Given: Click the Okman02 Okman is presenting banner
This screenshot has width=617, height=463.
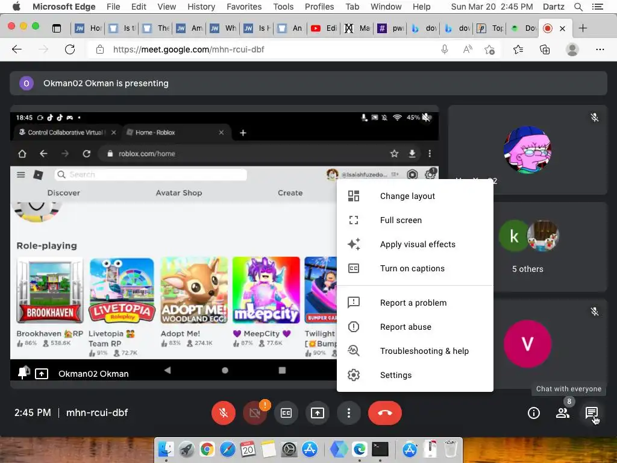Looking at the screenshot, I should pos(308,83).
